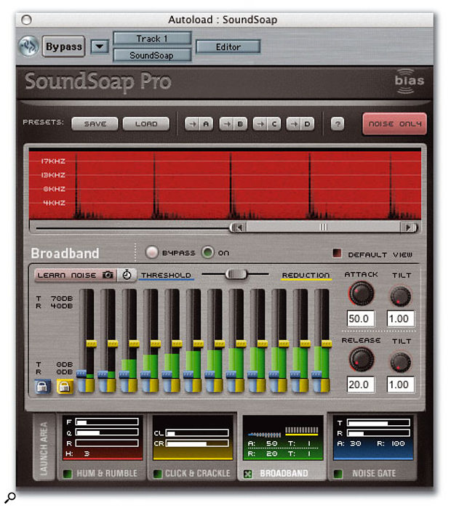The image size is (451, 508).
Task: Enable the Click & Crackle checkbox
Action: tap(158, 474)
